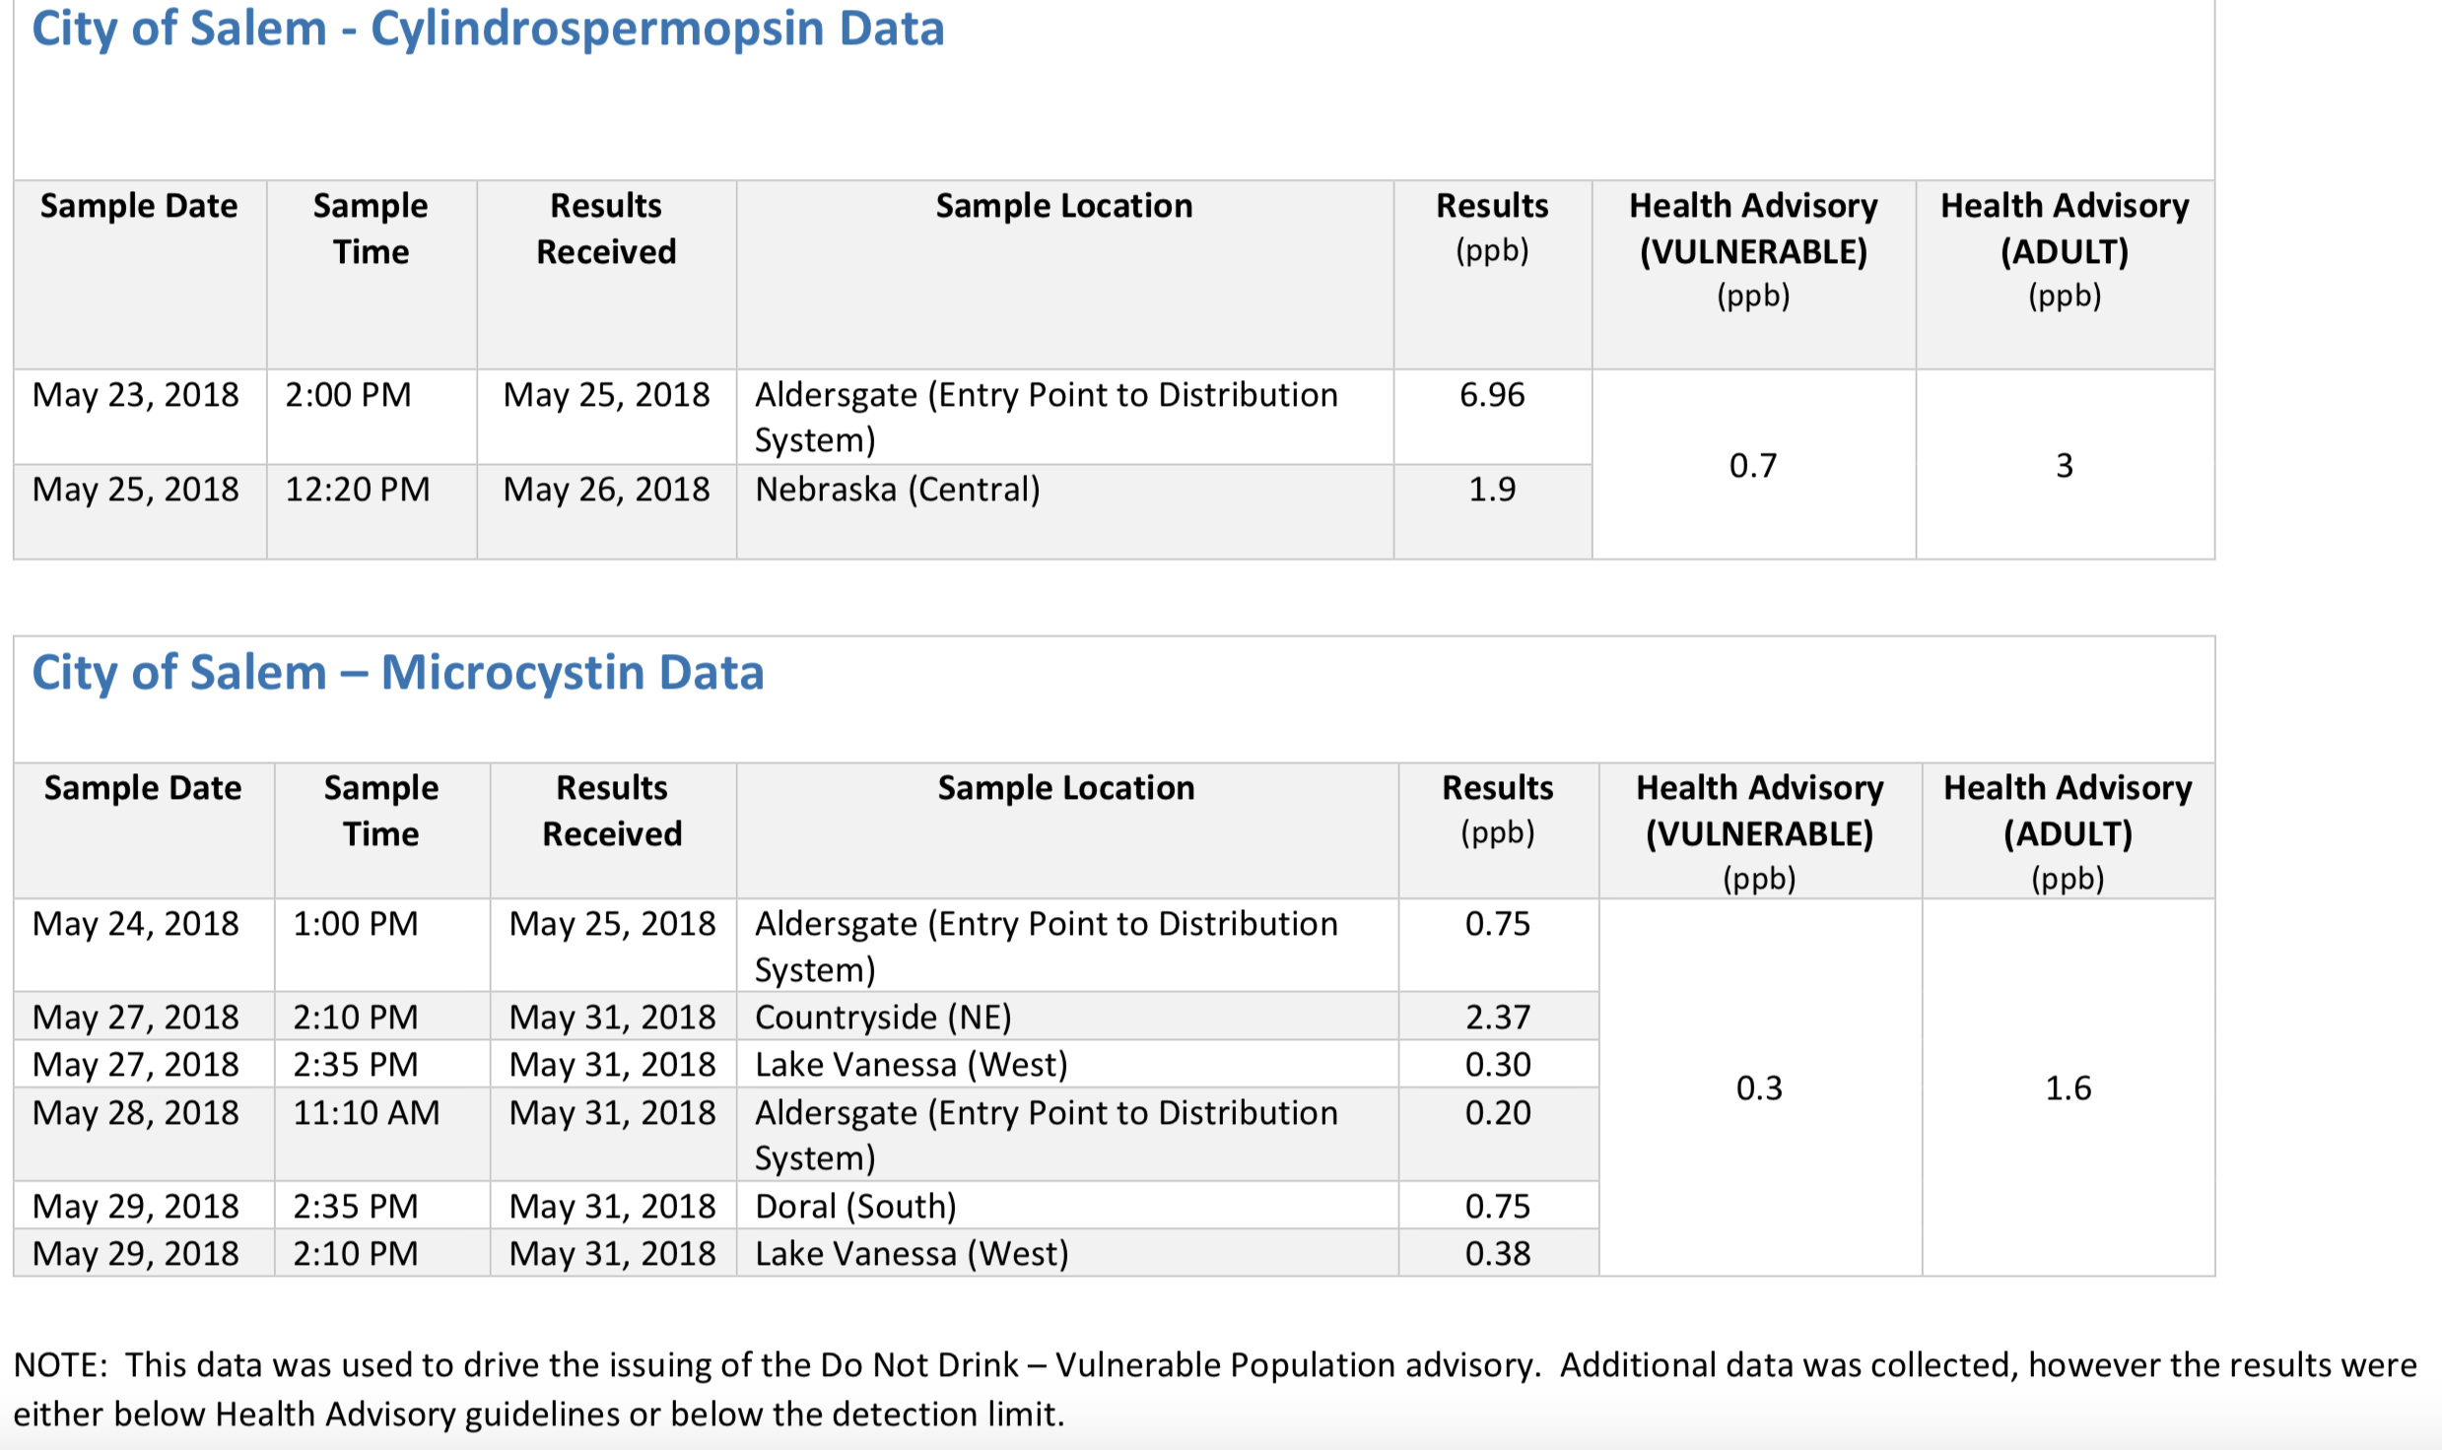Click the May 23, 2018 sample date
This screenshot has width=2442, height=1450.
(x=136, y=395)
